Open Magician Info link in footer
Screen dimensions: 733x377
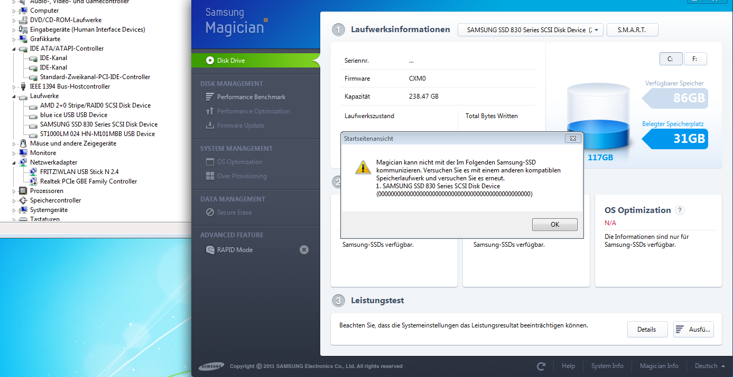coord(659,366)
